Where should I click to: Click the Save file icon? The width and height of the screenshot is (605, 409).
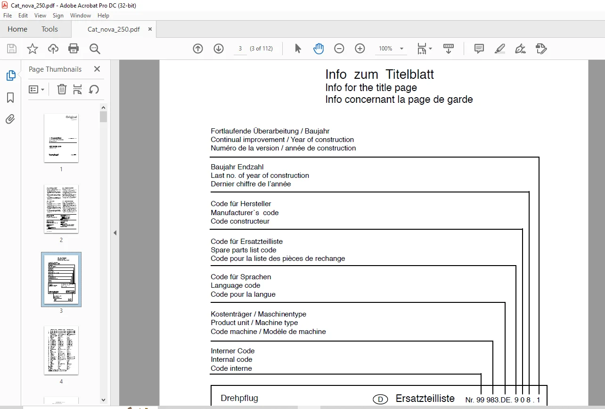(11, 49)
